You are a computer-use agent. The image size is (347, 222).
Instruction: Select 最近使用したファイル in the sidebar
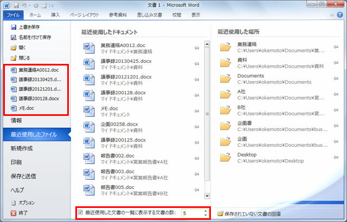[x=37, y=134]
